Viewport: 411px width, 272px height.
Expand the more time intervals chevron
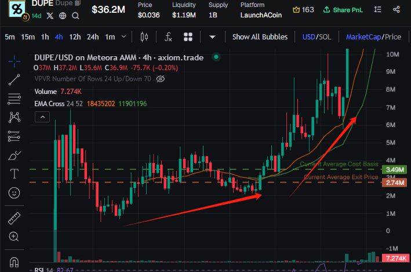click(124, 37)
